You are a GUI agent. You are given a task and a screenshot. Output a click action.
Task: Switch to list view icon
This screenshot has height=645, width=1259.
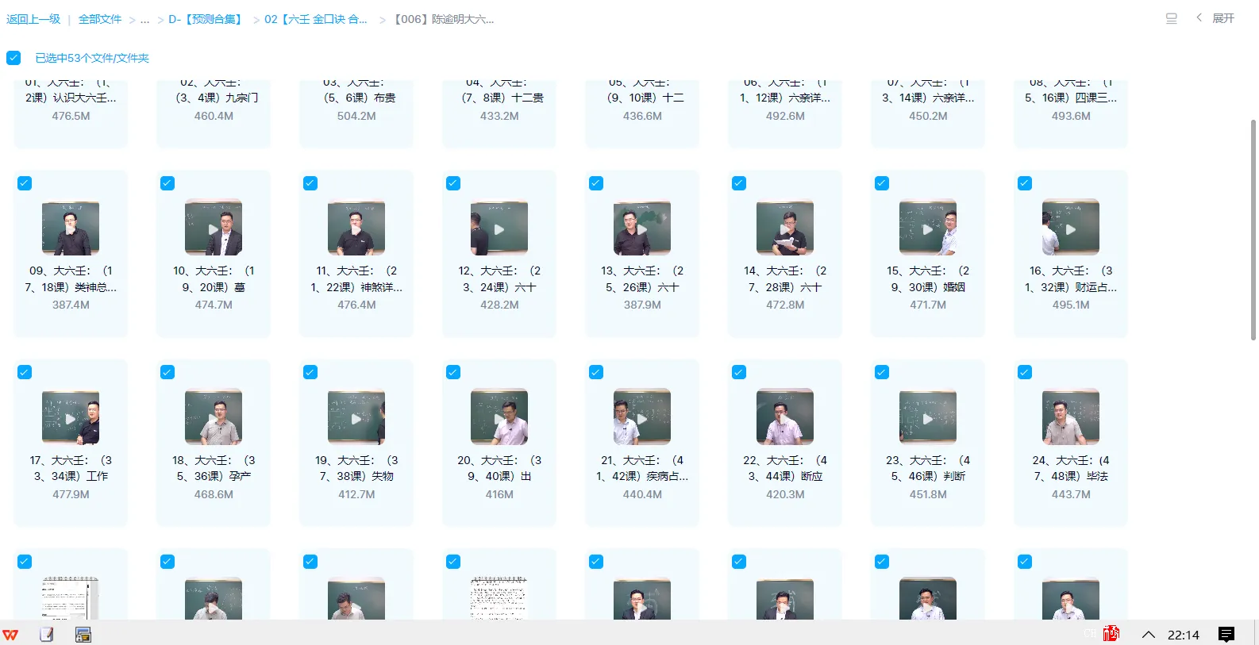click(x=1171, y=18)
